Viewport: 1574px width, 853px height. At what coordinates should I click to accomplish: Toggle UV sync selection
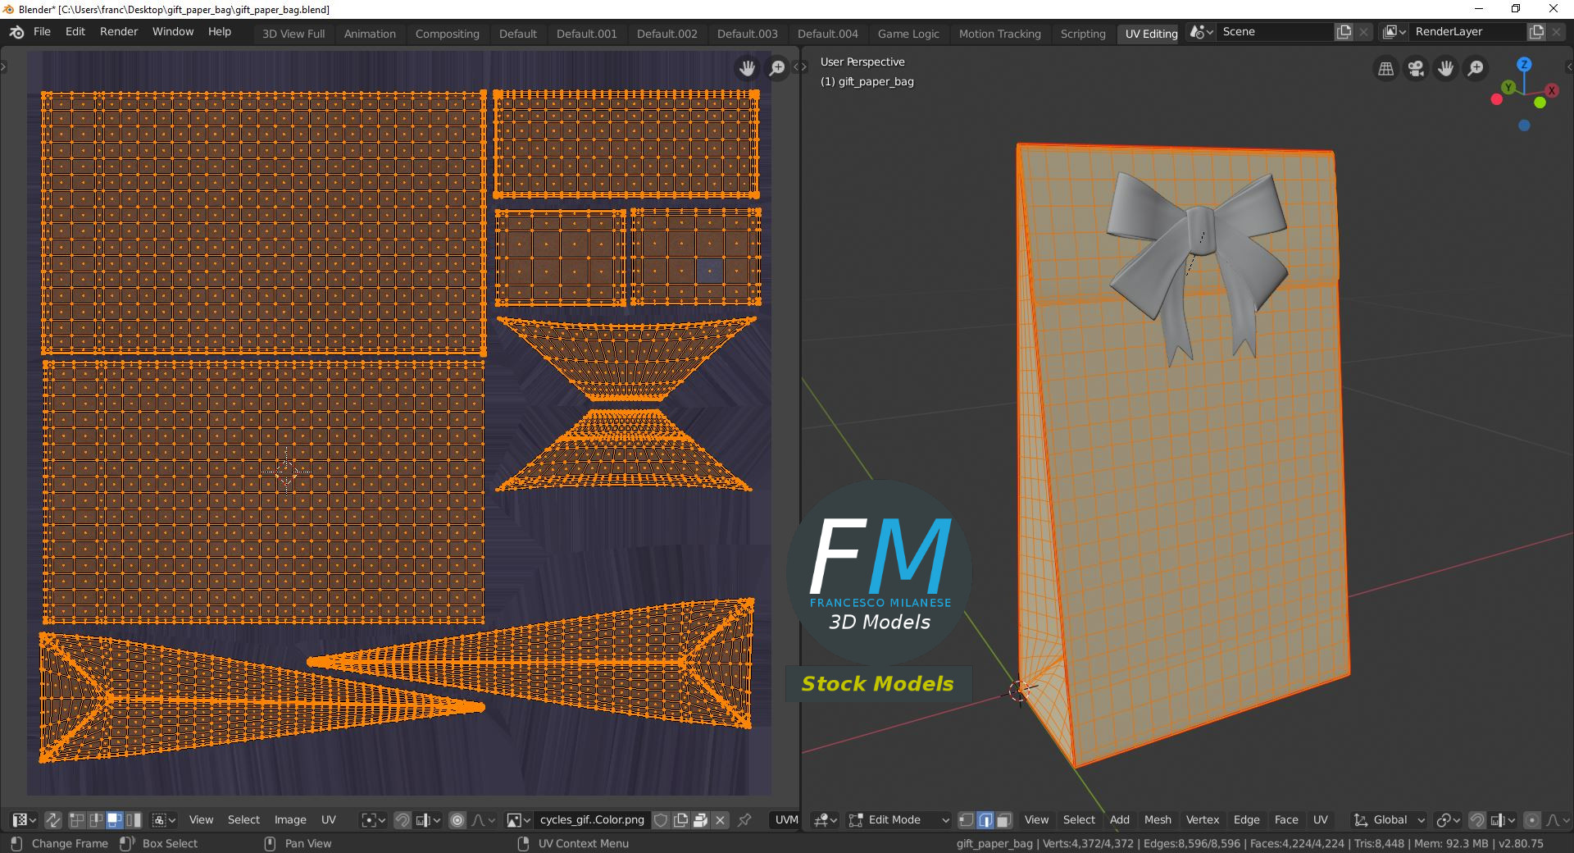53,820
